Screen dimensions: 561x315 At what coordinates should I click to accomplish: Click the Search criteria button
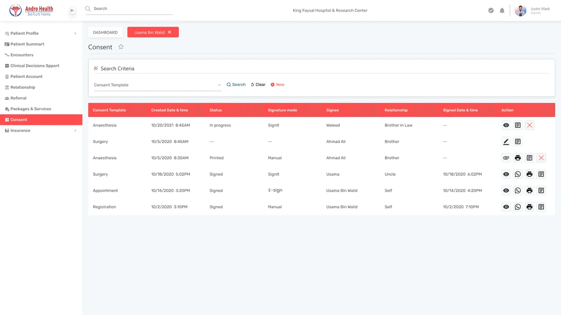pyautogui.click(x=236, y=84)
